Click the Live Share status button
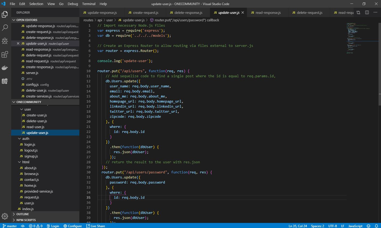This screenshot has width=381, height=228. pos(95,226)
